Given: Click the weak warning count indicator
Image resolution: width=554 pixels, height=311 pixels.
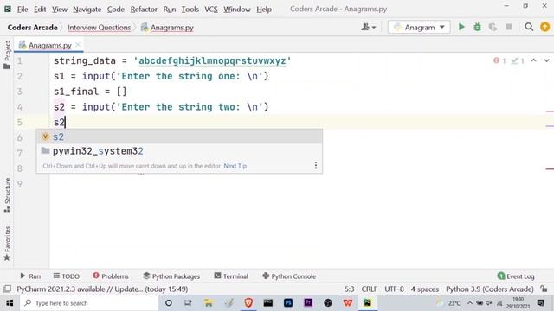Looking at the screenshot, I should [518, 60].
